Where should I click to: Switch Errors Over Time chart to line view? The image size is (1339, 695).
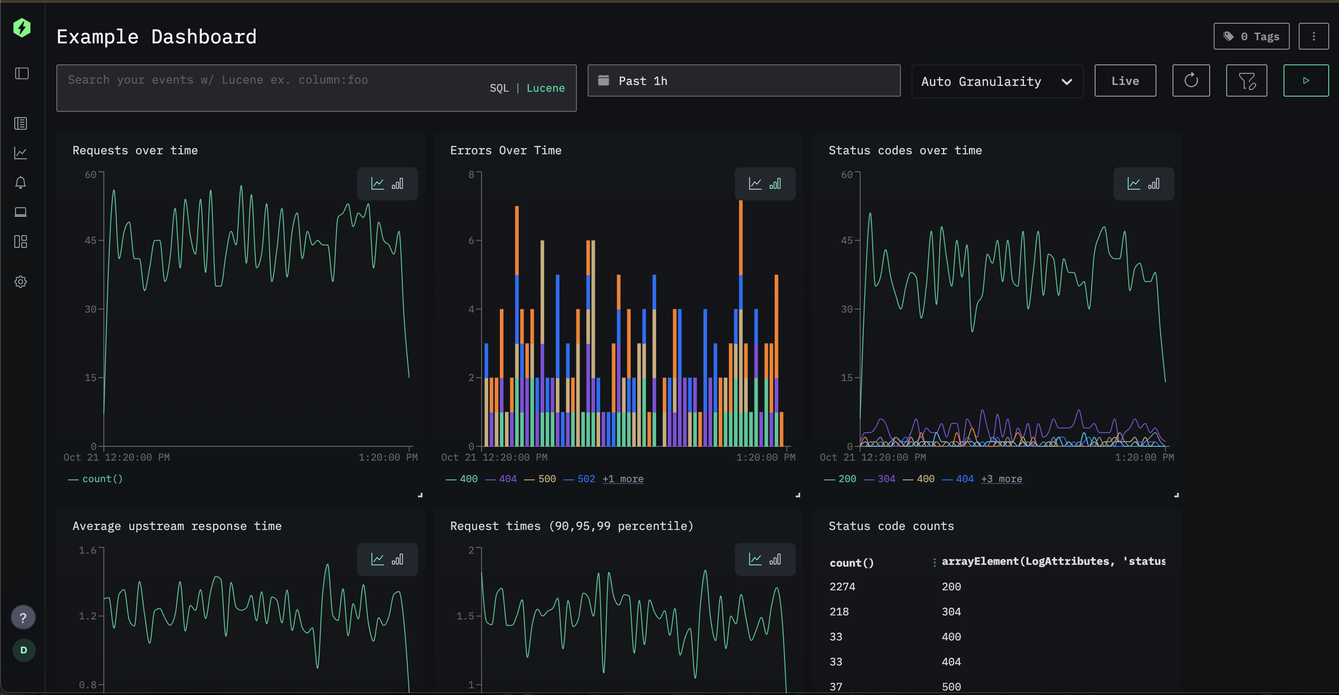755,183
